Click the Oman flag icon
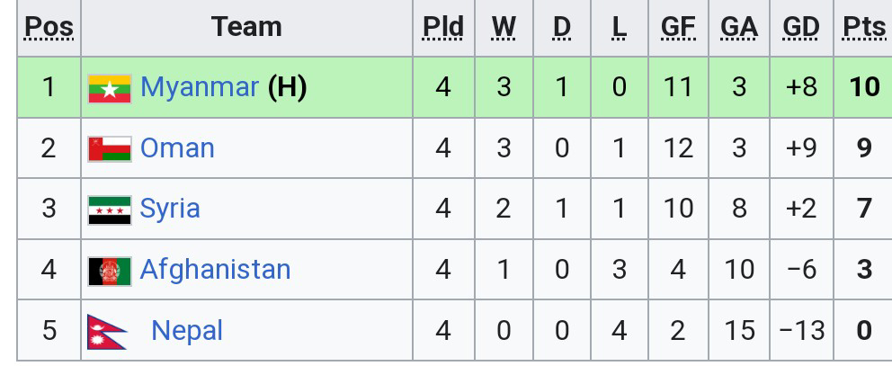Screen dimensions: 892x366 point(109,148)
